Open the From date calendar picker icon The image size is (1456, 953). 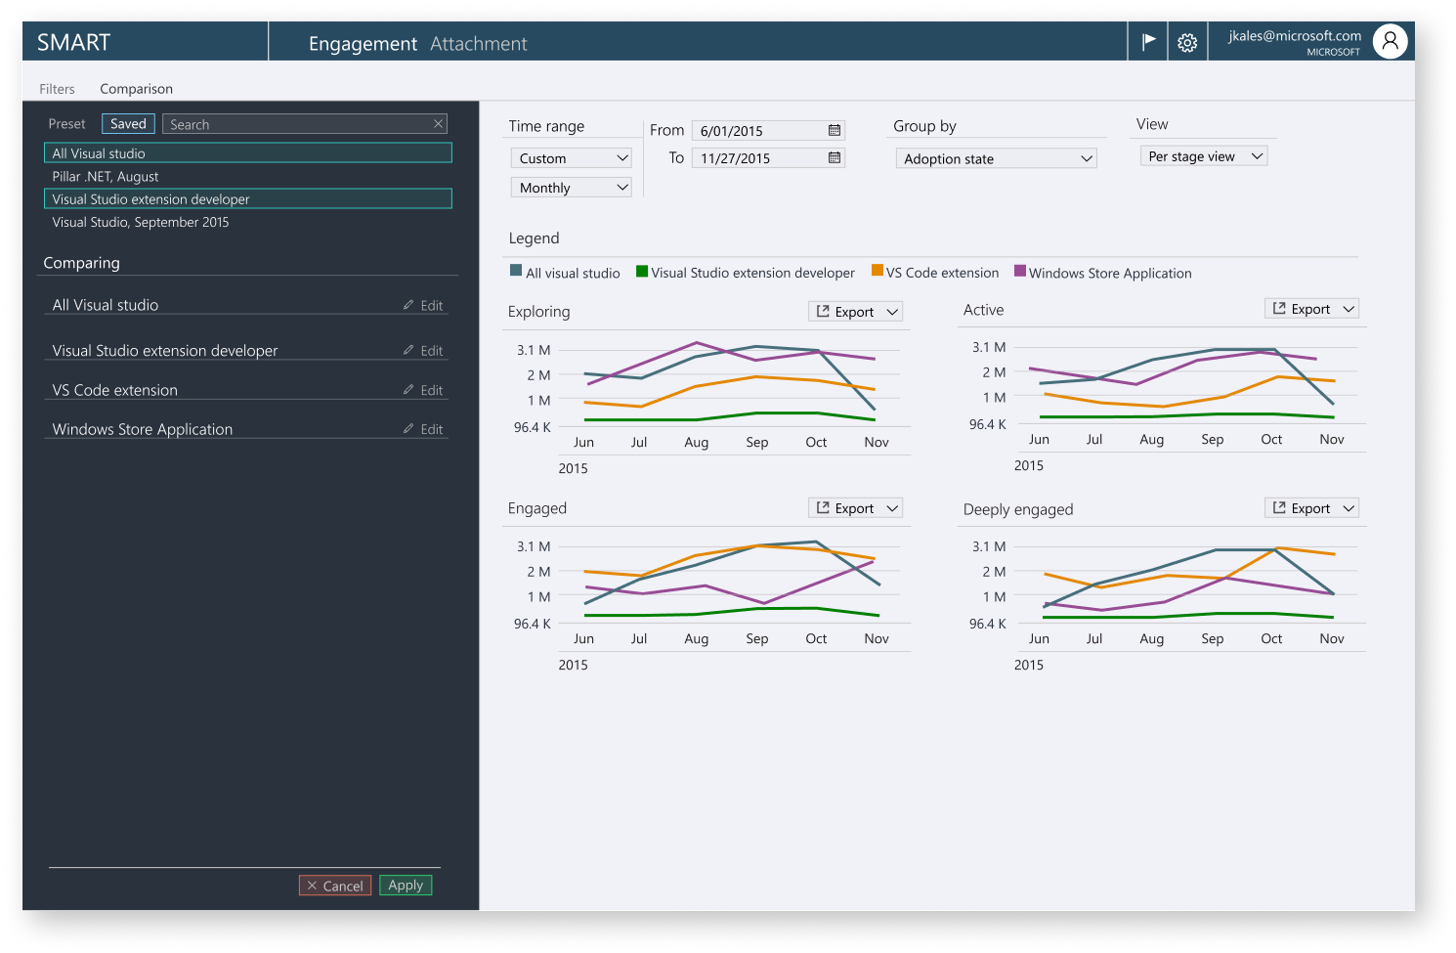click(x=835, y=130)
